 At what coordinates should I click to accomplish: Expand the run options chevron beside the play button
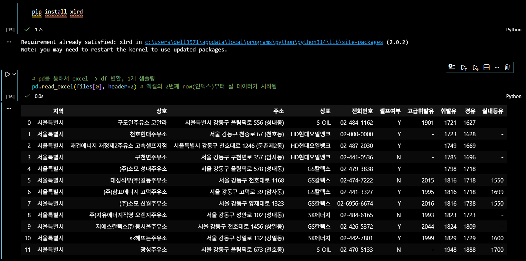tap(14, 74)
